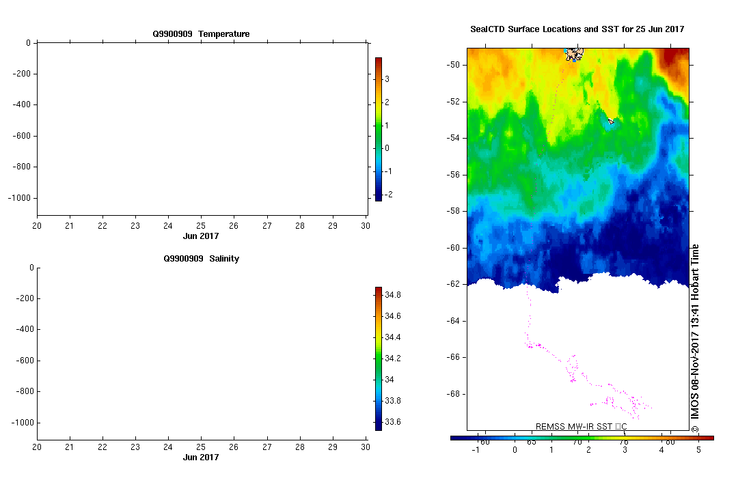751x478 pixels.
Task: Click the Q9900909 Temperature plot title
Action: click(x=201, y=34)
